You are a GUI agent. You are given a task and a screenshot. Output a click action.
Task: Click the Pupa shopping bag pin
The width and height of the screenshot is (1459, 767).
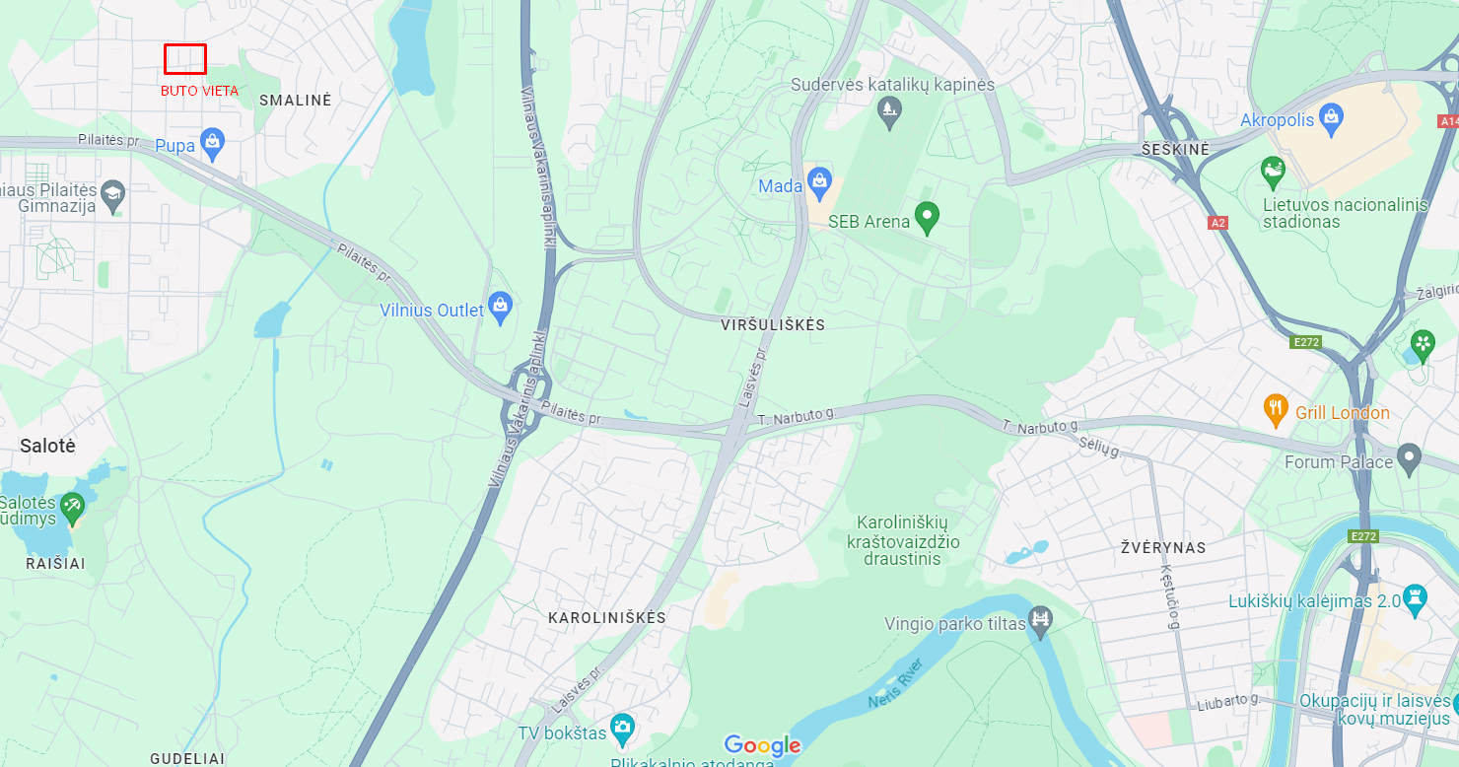click(x=212, y=144)
